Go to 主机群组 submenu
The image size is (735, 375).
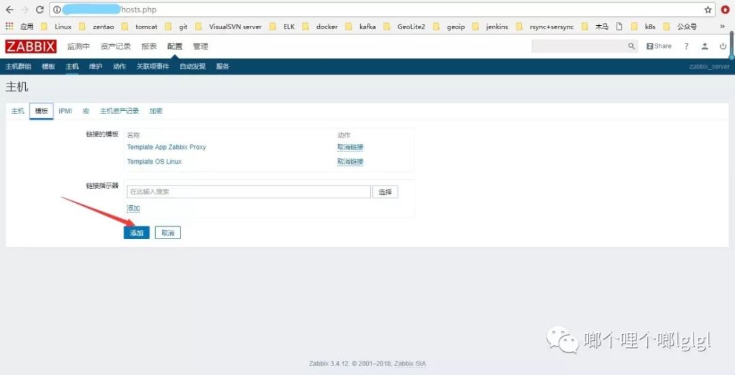click(x=18, y=67)
